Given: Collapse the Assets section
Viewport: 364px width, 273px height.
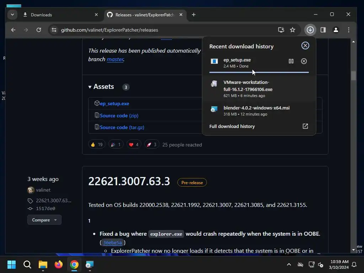Looking at the screenshot, I should coord(101,87).
